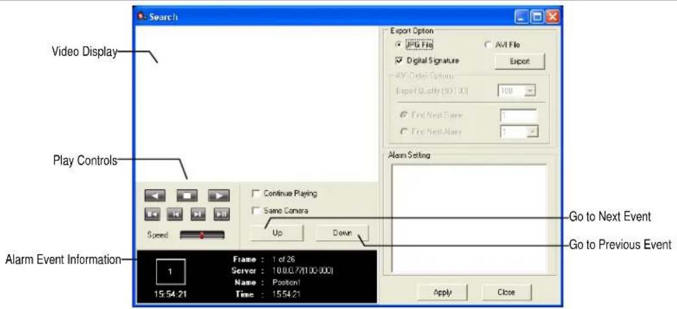Select the Find Next Frame radio button
Viewport: 677px width, 309px height.
pyautogui.click(x=404, y=116)
